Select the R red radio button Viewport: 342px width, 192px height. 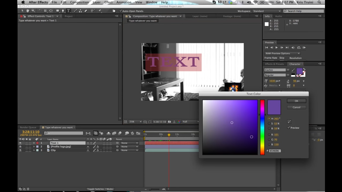coord(269,134)
